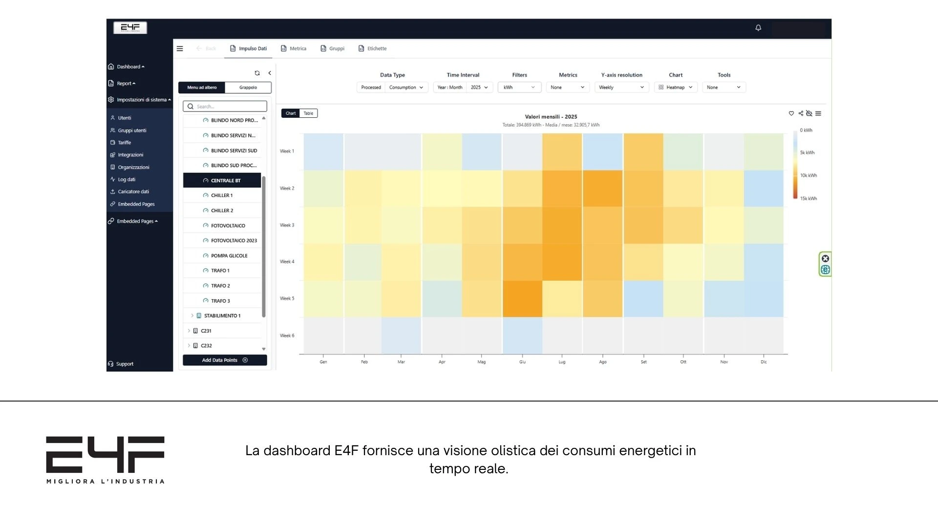Click the Tariffe icon

click(113, 143)
